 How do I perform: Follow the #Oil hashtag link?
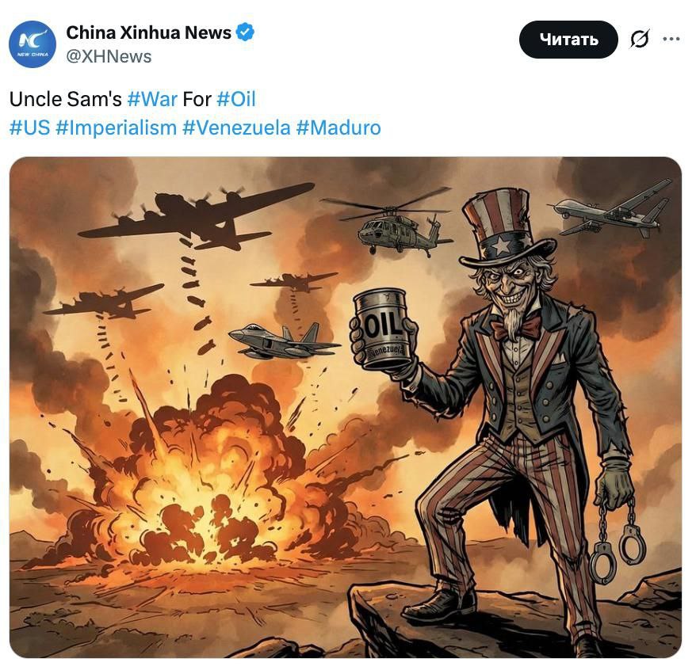coord(235,100)
